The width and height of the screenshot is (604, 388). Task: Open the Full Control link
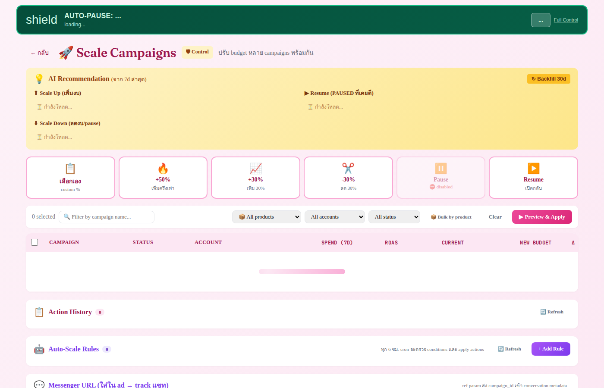click(x=566, y=20)
